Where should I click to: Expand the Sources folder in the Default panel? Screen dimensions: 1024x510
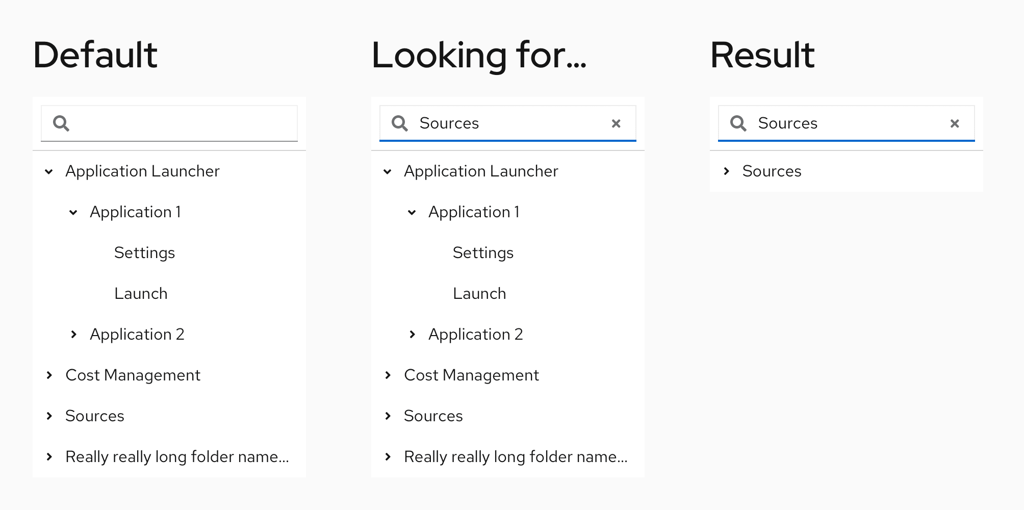click(x=49, y=416)
